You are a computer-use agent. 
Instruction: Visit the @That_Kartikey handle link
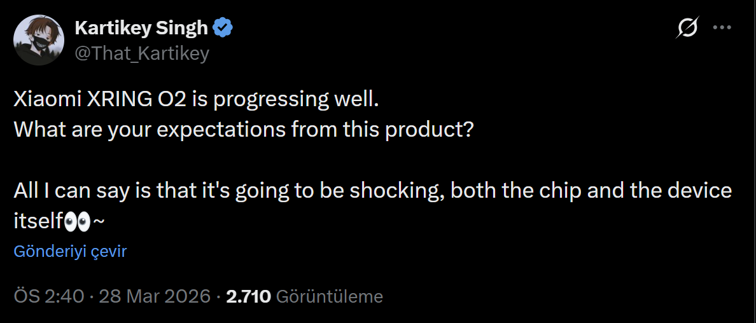142,53
